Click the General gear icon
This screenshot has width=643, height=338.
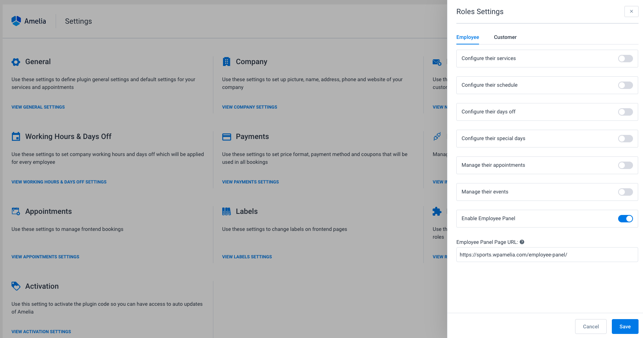point(16,62)
